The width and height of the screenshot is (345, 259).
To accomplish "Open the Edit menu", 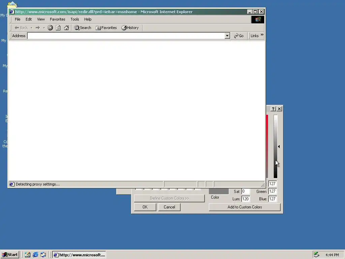I will point(29,19).
